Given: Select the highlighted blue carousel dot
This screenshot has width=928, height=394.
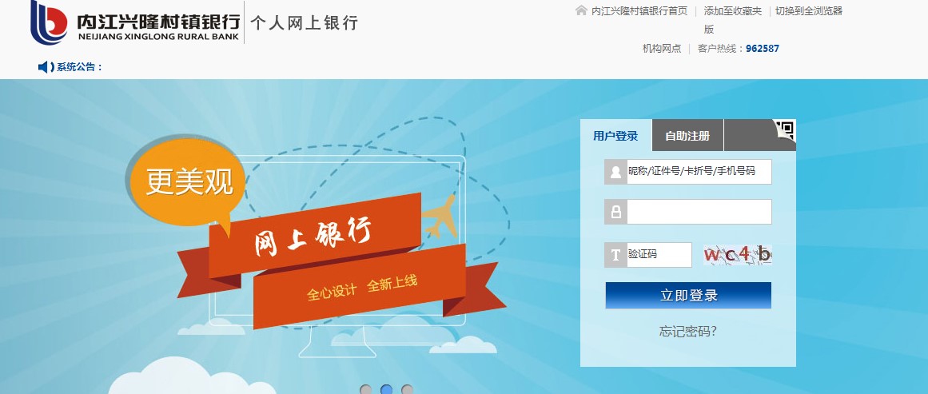Looking at the screenshot, I should coord(387,390).
